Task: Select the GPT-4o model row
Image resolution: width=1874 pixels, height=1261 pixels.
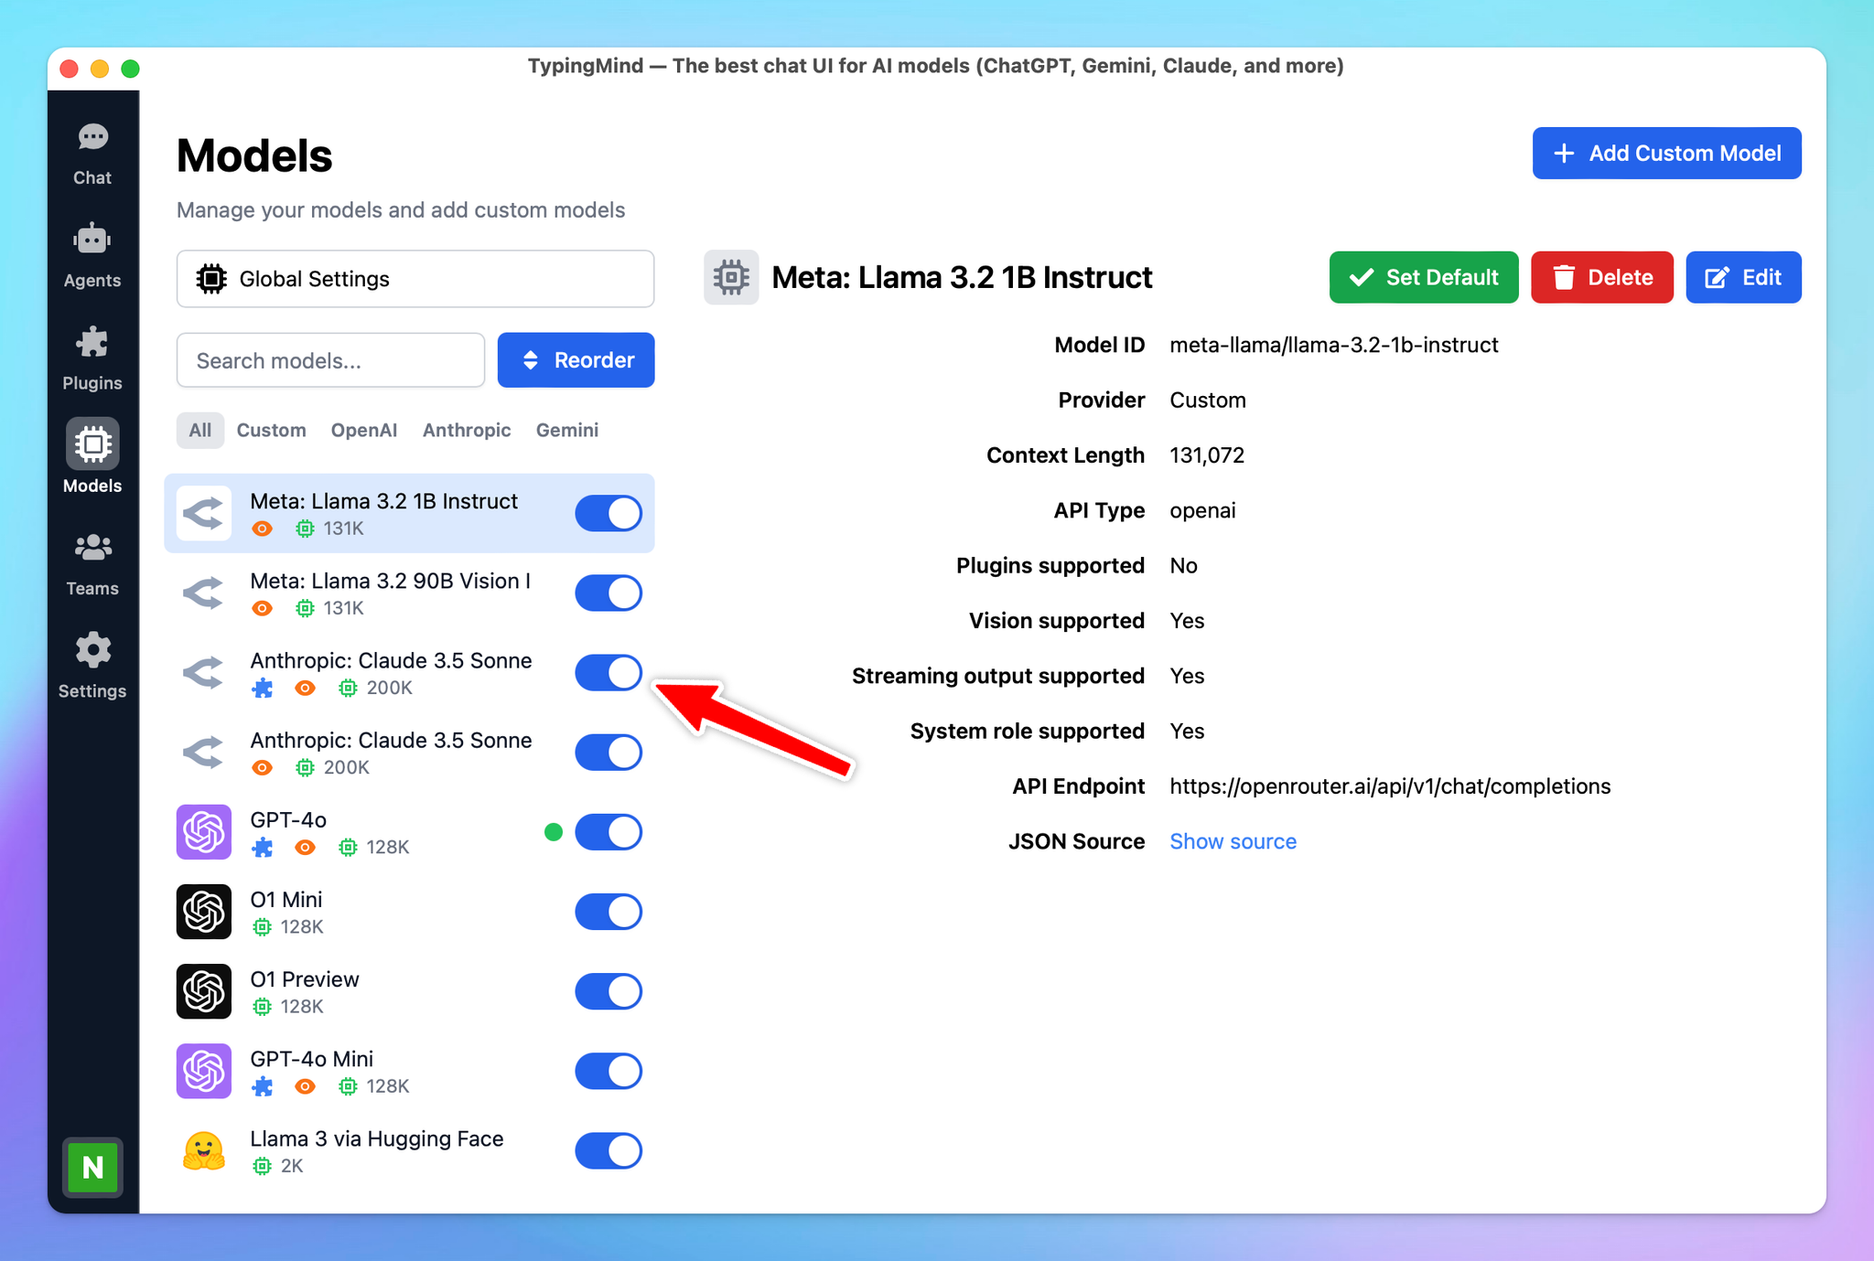Action: 409,832
